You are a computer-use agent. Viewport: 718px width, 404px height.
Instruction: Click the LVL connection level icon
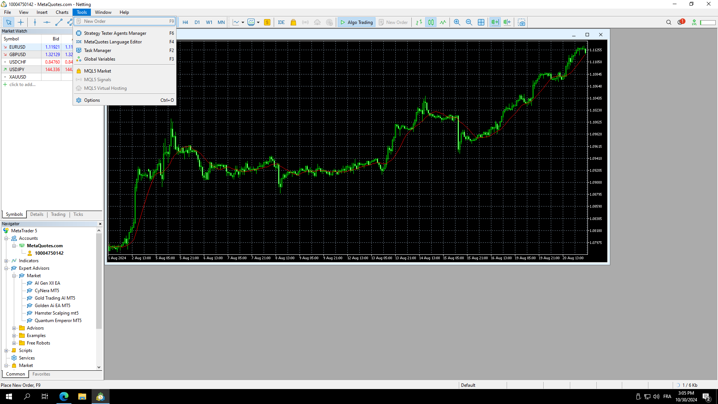[x=694, y=22]
